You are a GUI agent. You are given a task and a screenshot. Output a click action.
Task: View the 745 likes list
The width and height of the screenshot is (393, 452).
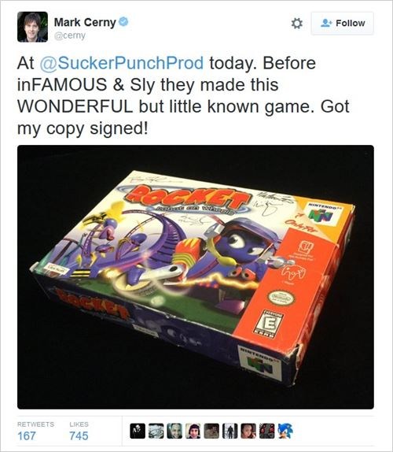coord(79,431)
